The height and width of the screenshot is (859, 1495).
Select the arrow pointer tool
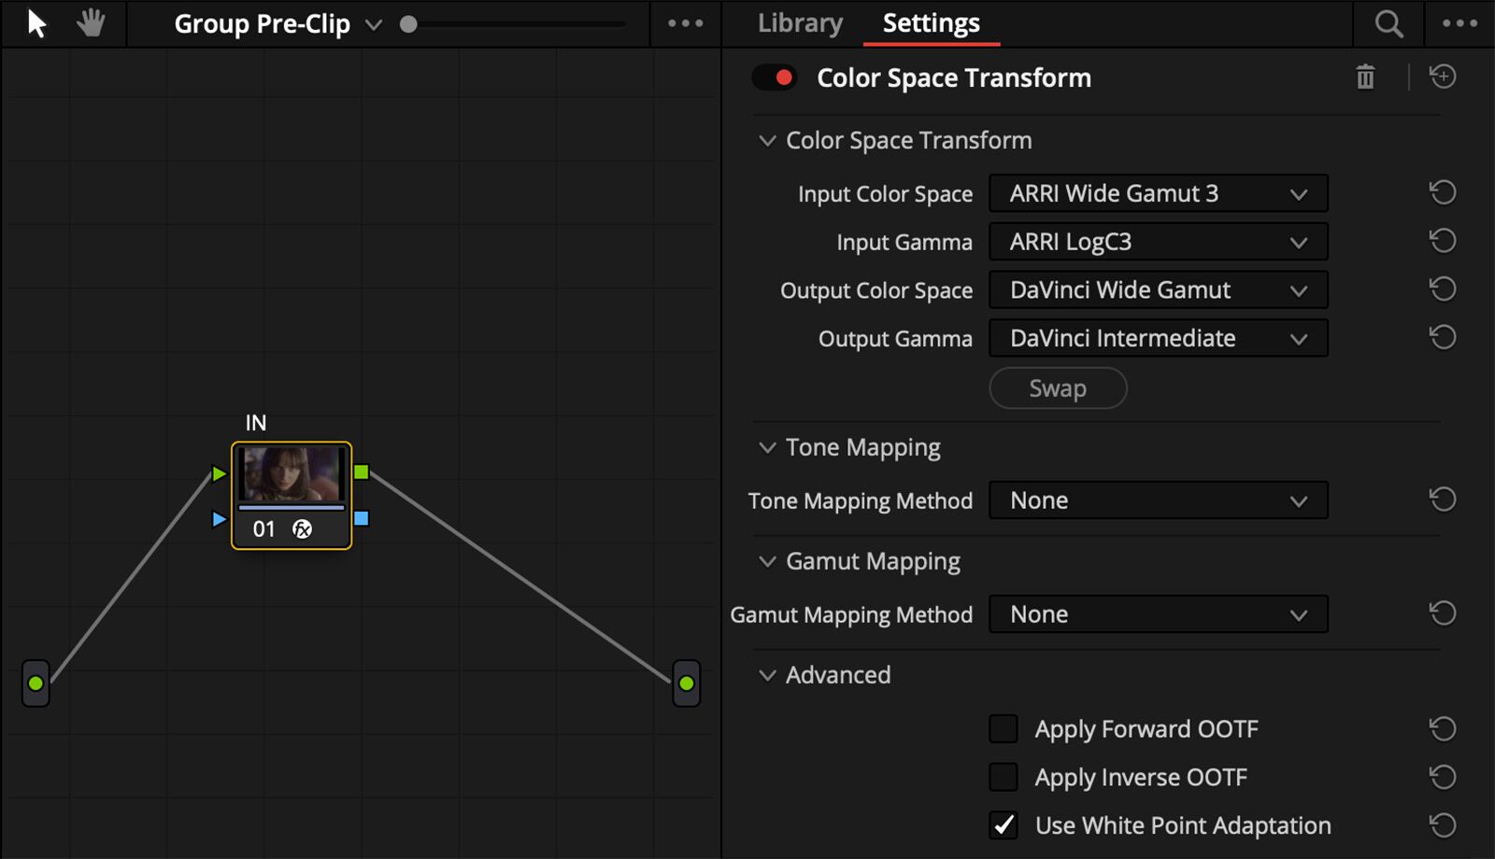tap(36, 23)
